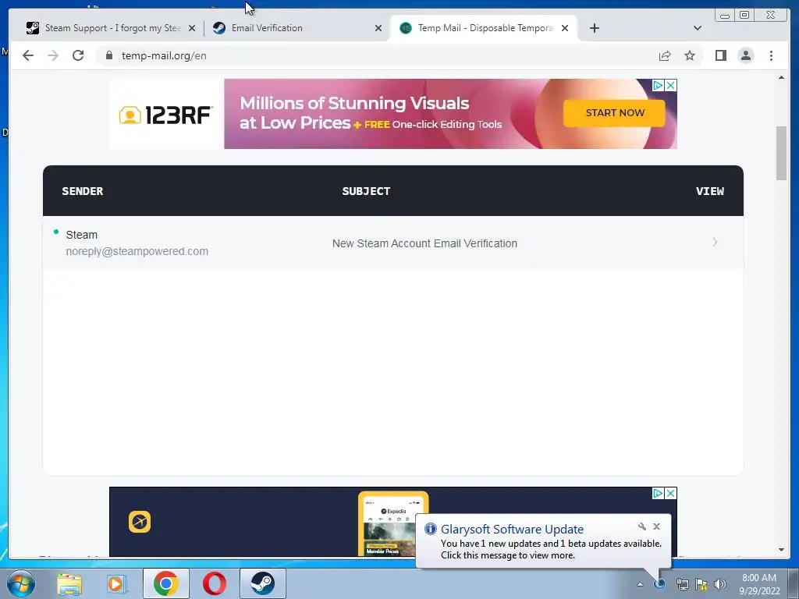This screenshot has height=599, width=799.
Task: Click AdChoices icon on the Expedia ad
Action: (x=658, y=493)
